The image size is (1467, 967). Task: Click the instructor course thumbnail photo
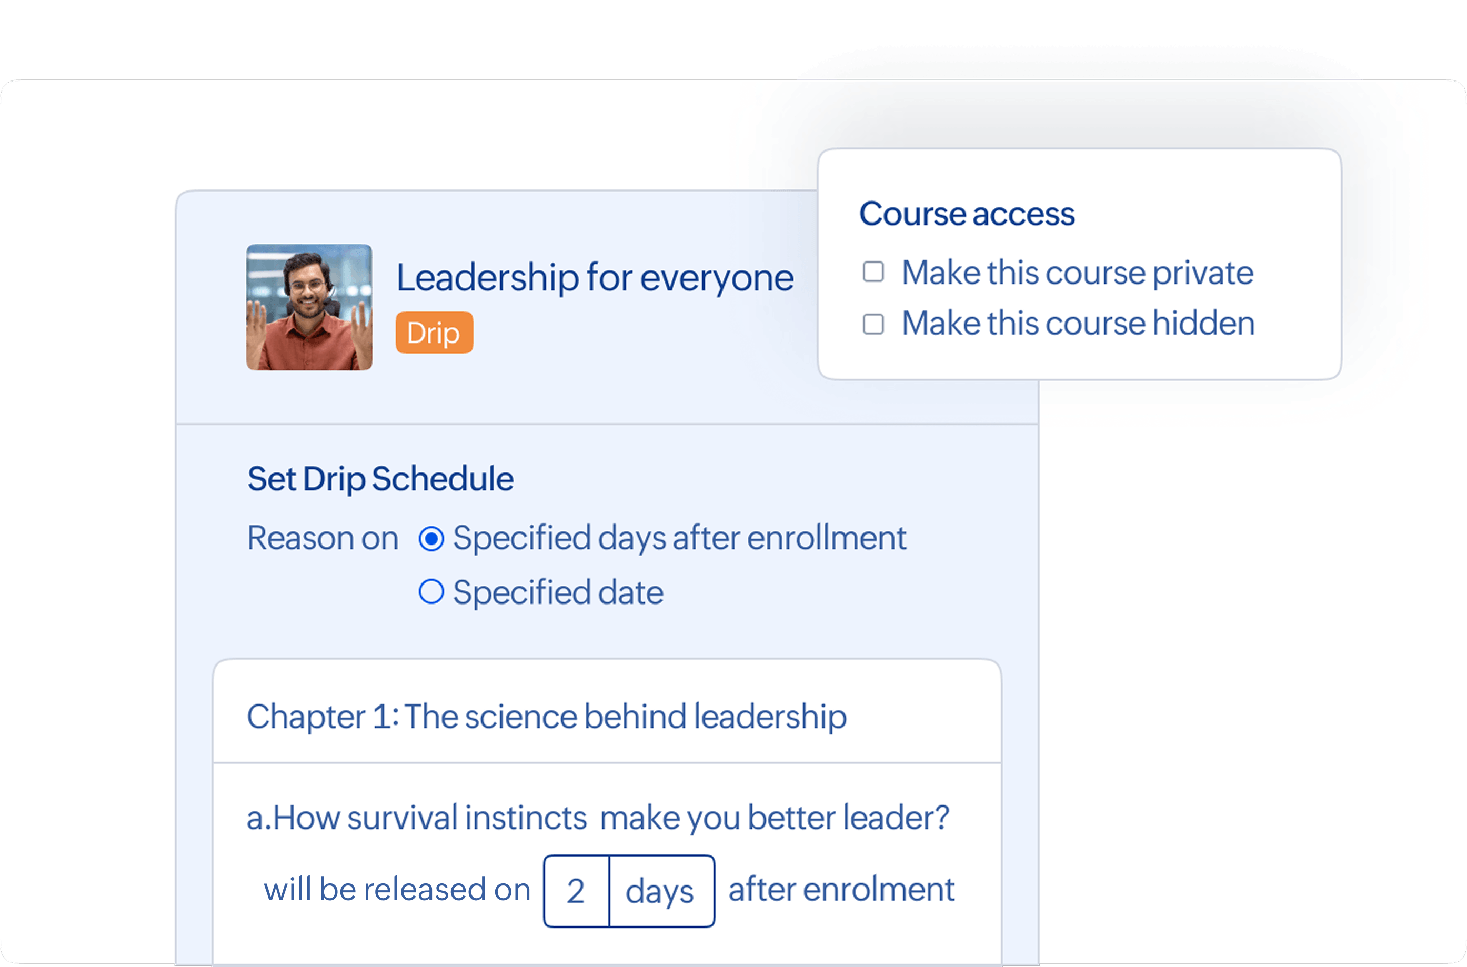pos(309,307)
